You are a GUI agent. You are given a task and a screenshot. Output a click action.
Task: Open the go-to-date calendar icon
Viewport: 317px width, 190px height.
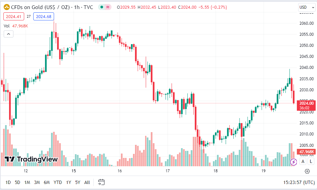tap(101, 182)
